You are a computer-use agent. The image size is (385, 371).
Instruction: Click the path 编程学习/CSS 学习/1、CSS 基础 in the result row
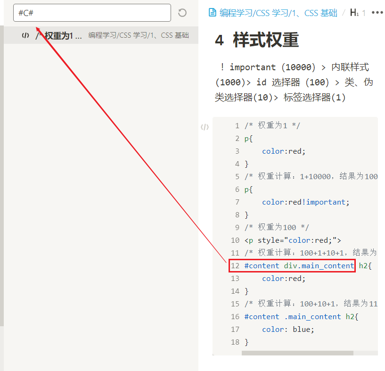(x=139, y=35)
